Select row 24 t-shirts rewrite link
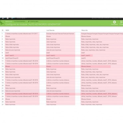Screen dimensions: 123x123 point(58,96)
